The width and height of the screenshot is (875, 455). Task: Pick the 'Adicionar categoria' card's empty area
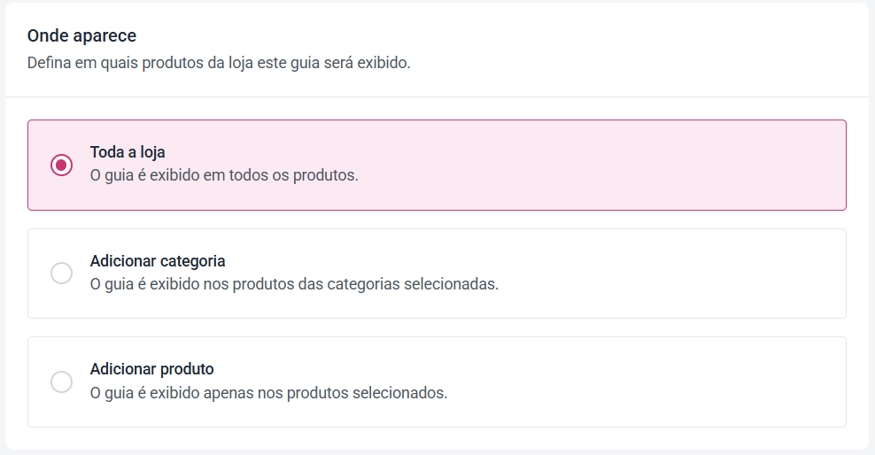point(670,274)
